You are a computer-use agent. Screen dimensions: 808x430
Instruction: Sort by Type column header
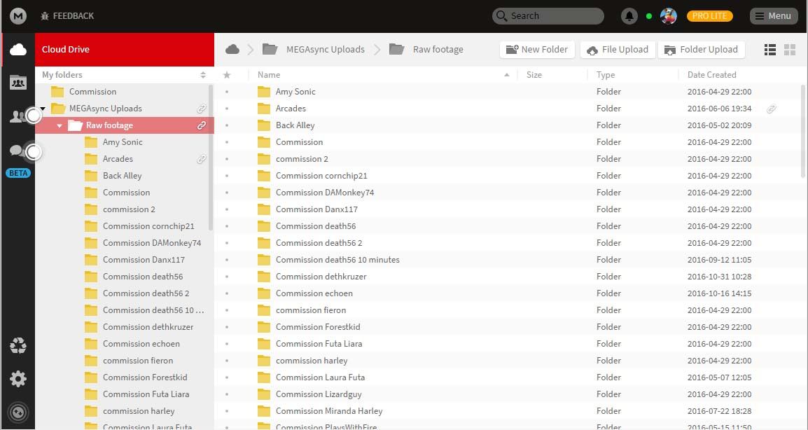coord(606,75)
